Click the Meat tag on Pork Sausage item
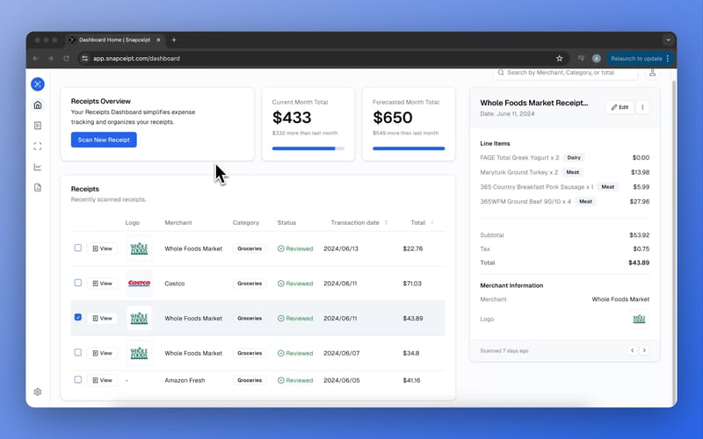The height and width of the screenshot is (439, 703). click(x=608, y=187)
